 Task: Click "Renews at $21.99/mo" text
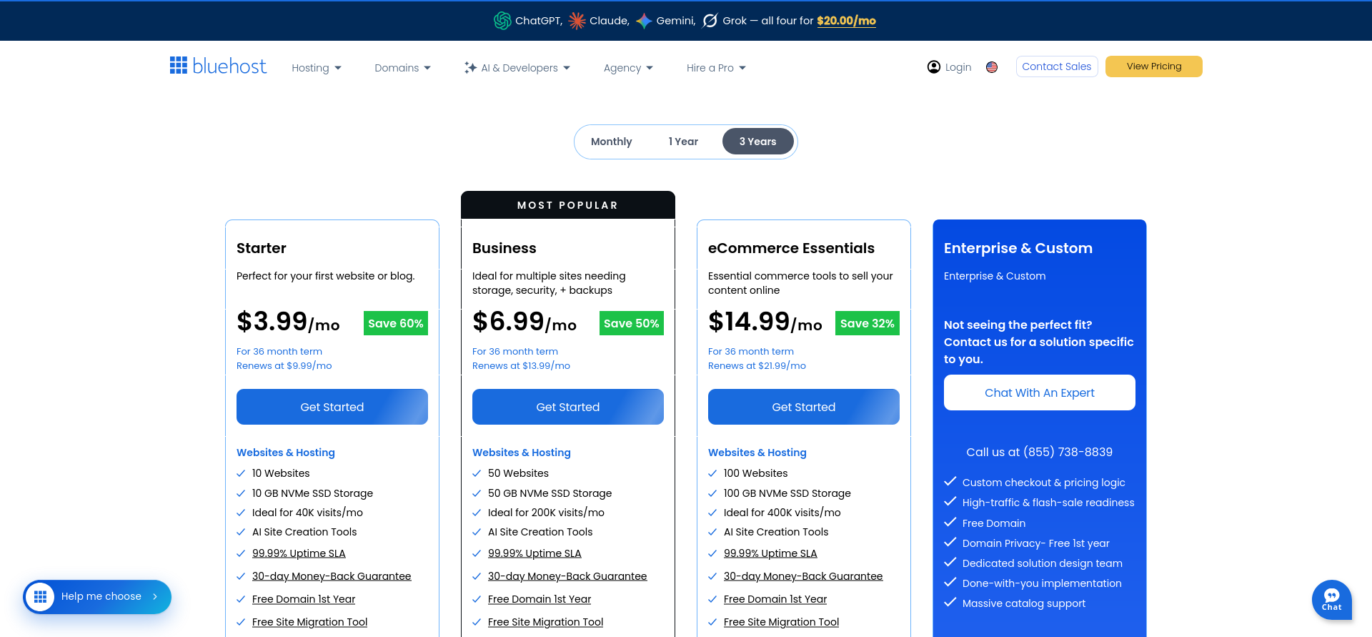pos(757,365)
